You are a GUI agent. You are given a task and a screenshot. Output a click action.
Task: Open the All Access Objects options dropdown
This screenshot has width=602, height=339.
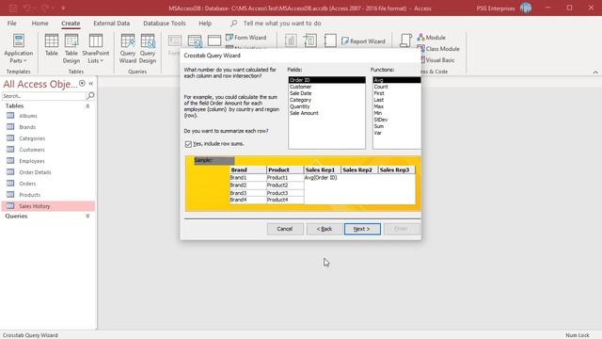tap(82, 83)
